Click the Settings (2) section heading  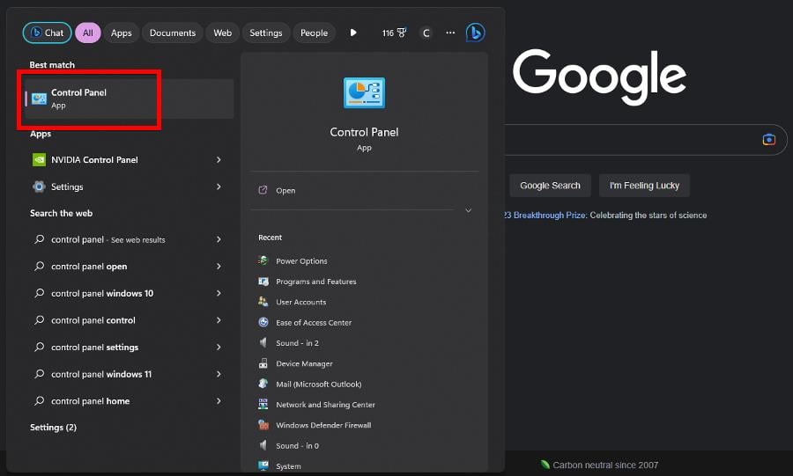[x=53, y=428]
